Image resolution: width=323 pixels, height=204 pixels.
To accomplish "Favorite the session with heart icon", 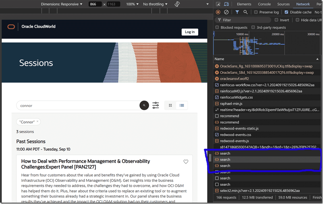I will (x=186, y=162).
